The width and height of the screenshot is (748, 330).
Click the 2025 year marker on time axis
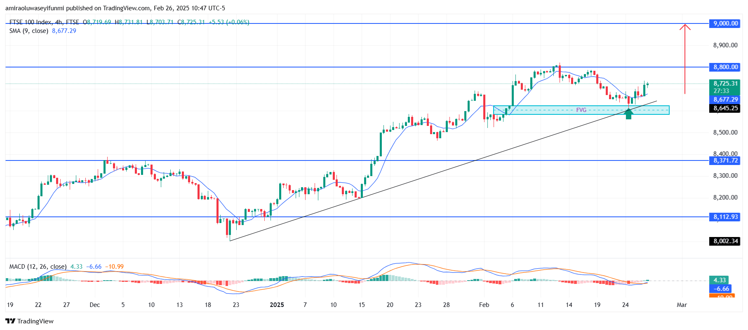[x=277, y=305]
